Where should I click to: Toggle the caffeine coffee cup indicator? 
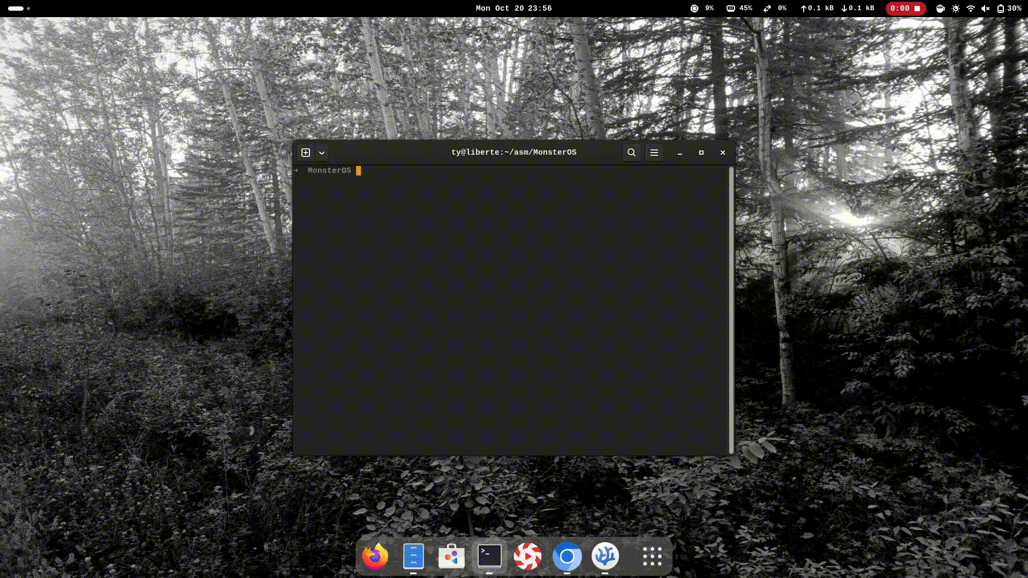940,9
